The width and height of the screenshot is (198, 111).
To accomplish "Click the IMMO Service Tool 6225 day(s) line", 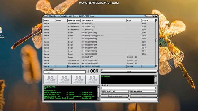I will (69, 96).
